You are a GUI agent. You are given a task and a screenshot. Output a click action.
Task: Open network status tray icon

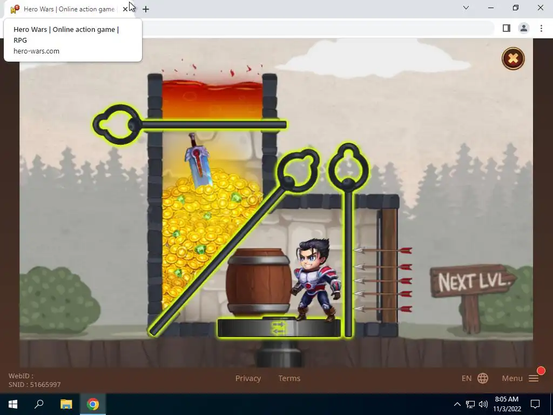click(470, 404)
